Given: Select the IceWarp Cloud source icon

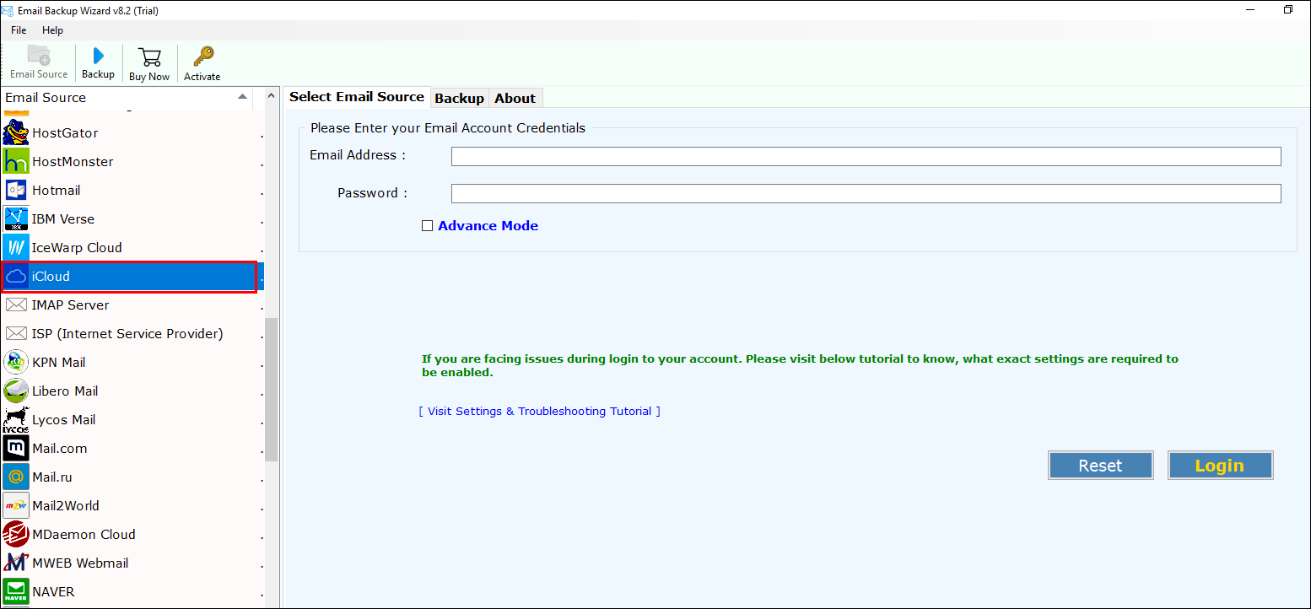Looking at the screenshot, I should [16, 248].
